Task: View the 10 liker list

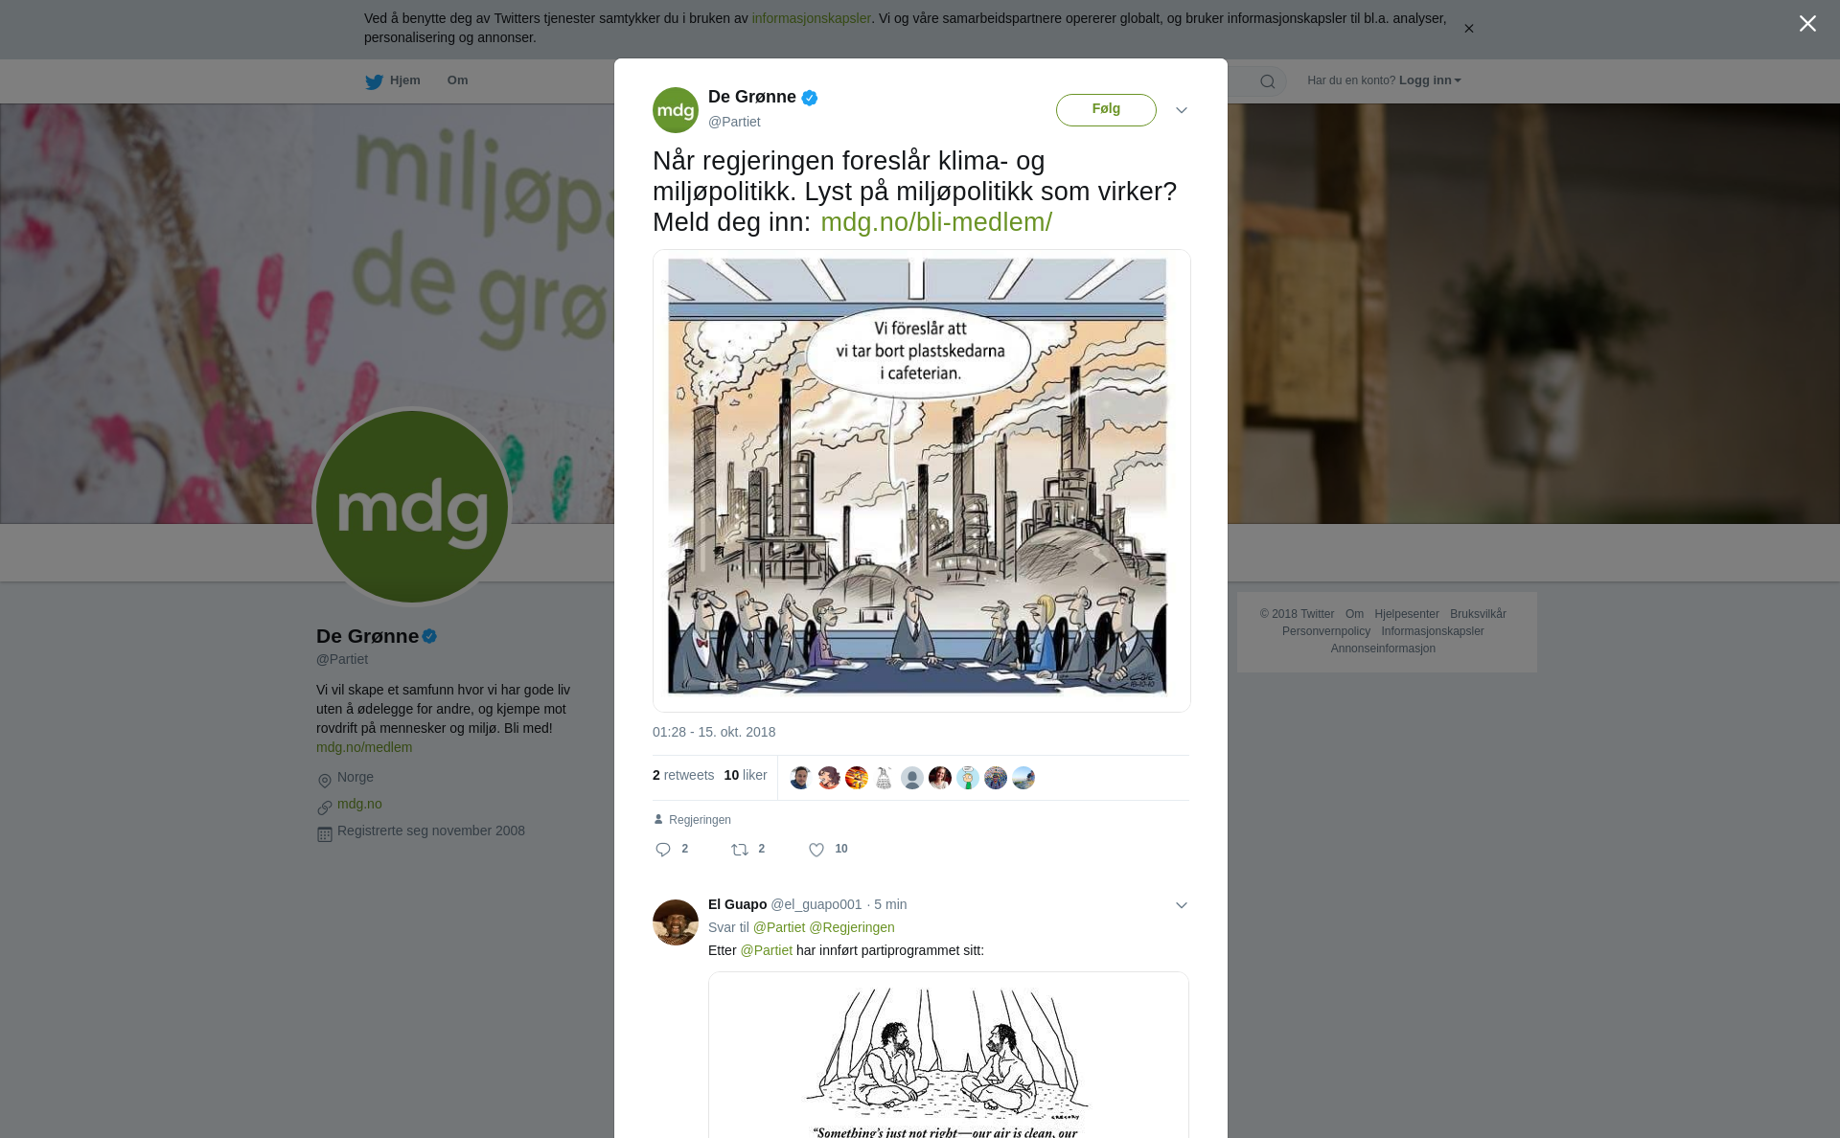Action: [x=746, y=775]
